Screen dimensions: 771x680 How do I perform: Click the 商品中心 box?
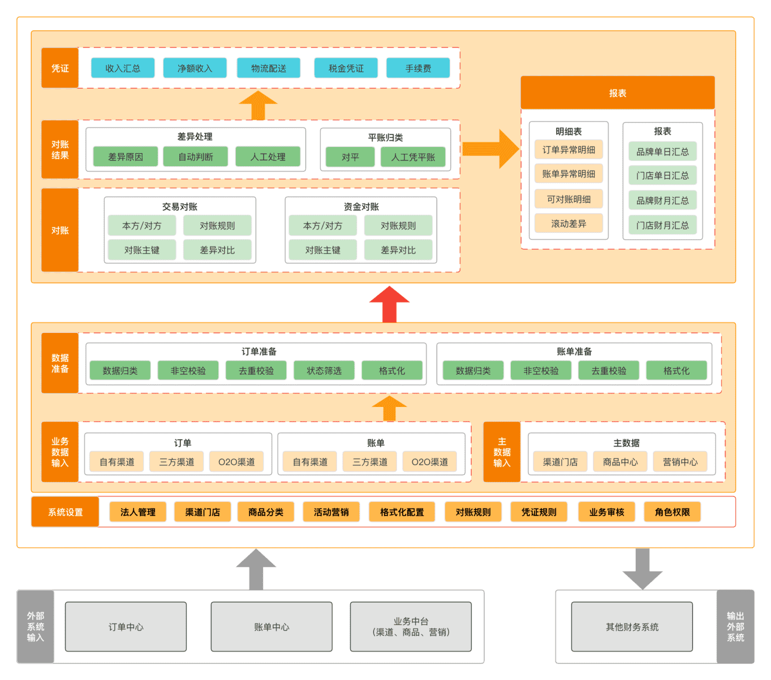(x=621, y=462)
